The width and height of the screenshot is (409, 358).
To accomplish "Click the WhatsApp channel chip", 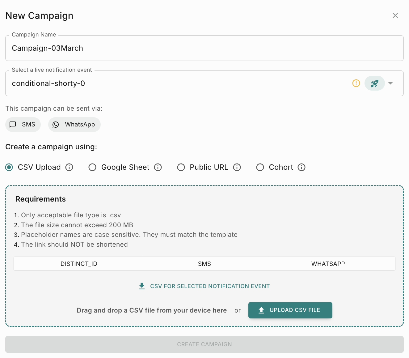I will coord(74,125).
